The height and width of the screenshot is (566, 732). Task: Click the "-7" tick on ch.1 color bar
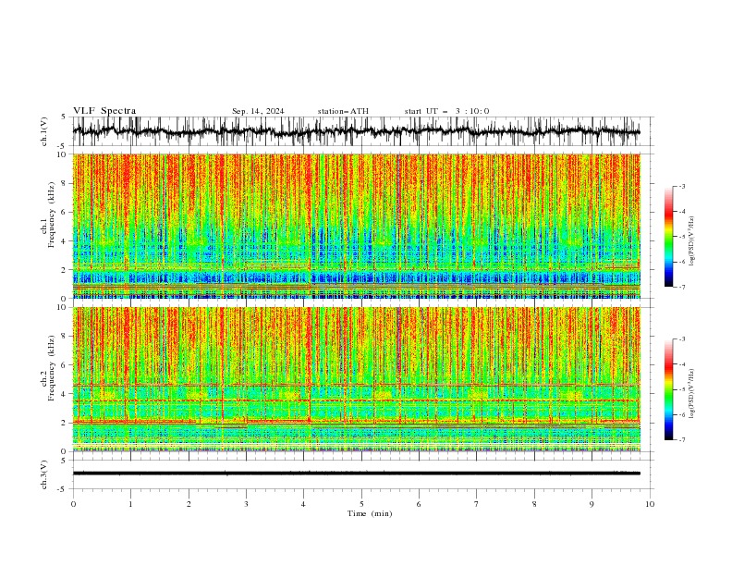[x=681, y=287]
